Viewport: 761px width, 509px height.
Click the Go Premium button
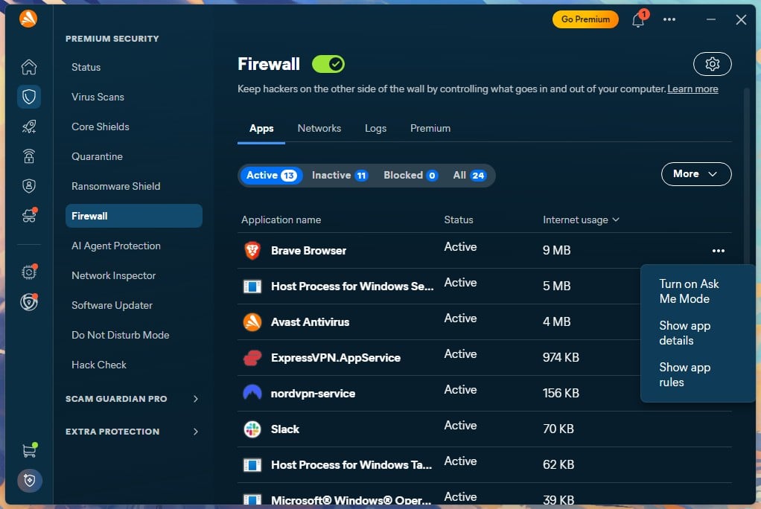coord(585,19)
